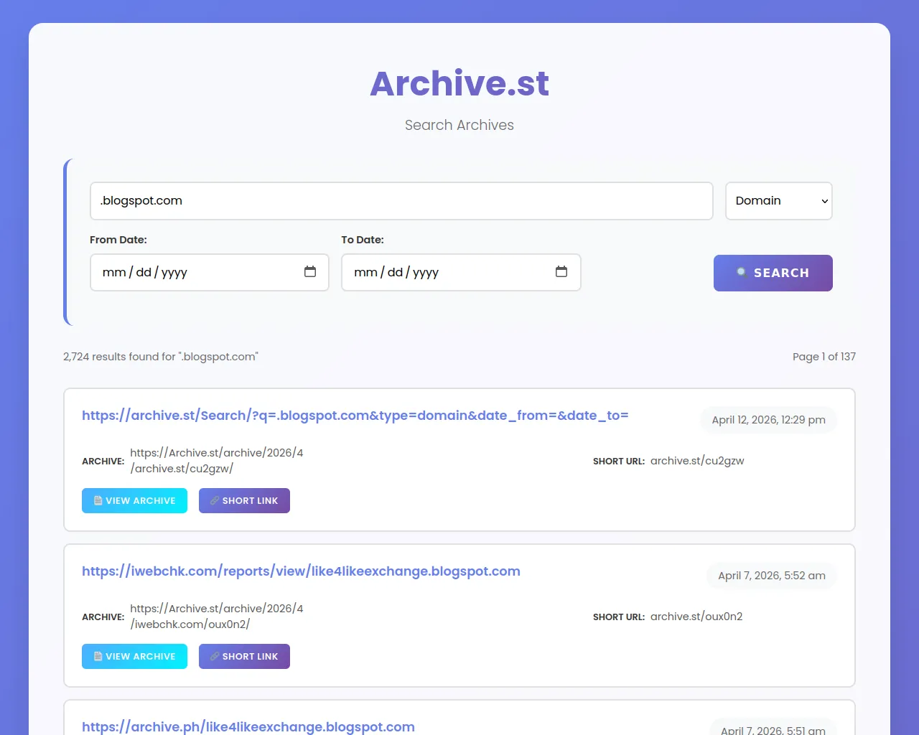Focus the From Date input field
Image resolution: width=919 pixels, height=735 pixels.
click(210, 272)
